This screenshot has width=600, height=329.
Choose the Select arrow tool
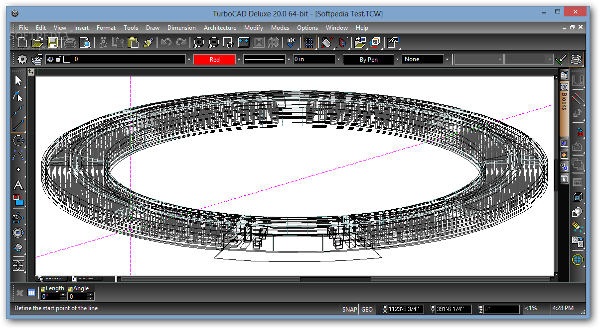tap(18, 81)
